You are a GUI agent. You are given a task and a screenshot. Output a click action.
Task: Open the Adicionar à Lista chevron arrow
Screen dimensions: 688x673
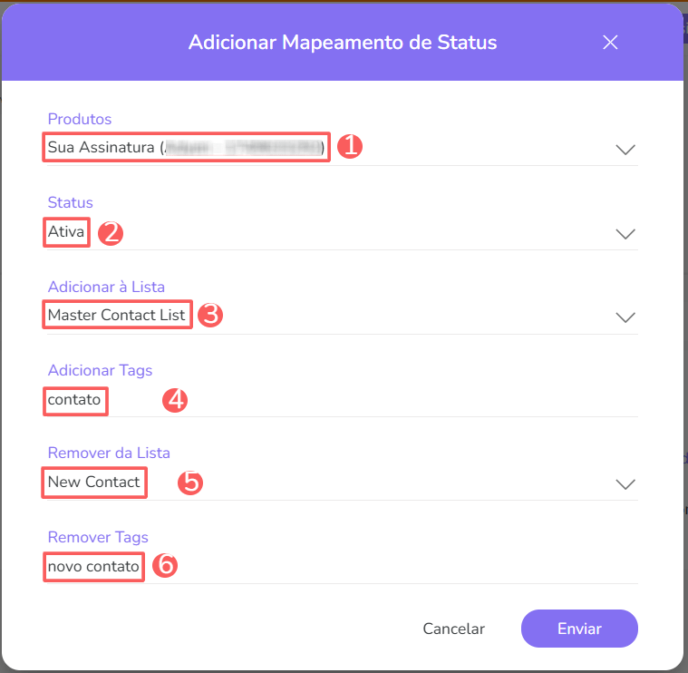[625, 317]
